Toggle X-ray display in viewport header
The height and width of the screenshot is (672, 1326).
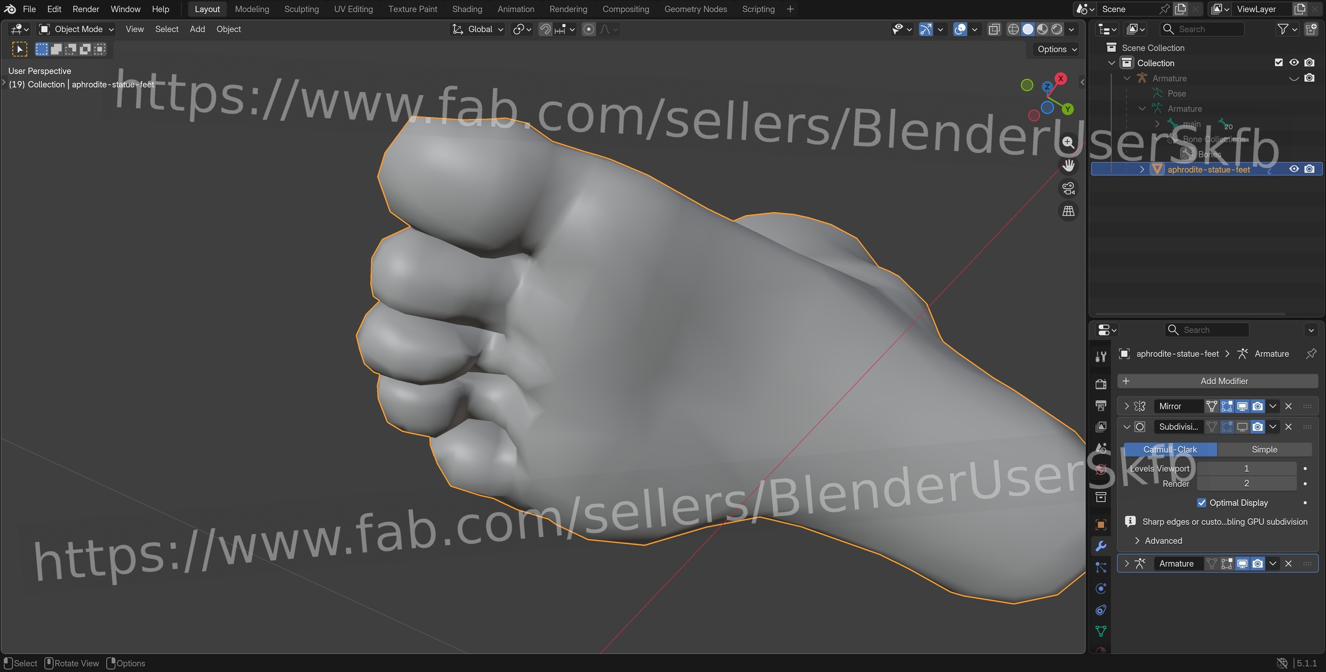click(994, 30)
